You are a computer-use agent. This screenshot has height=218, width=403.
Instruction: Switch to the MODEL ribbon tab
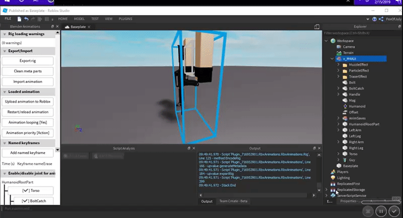point(79,19)
